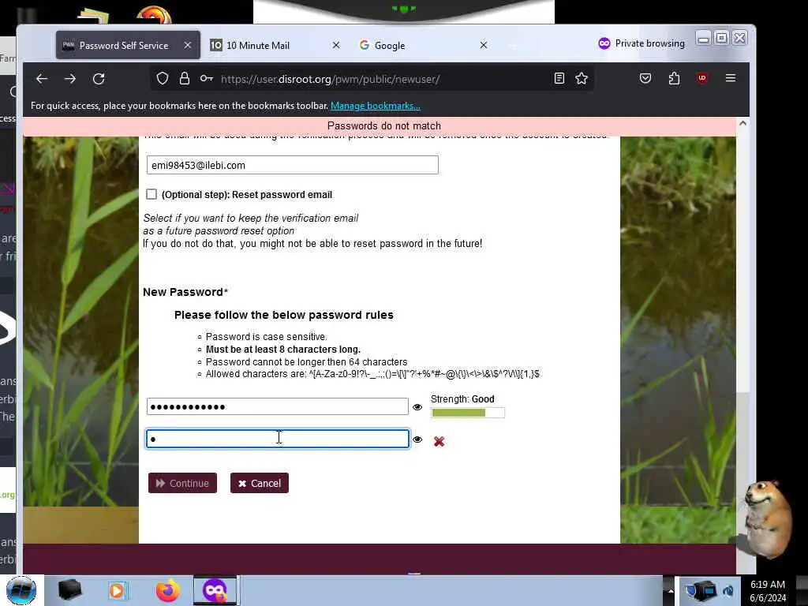Open the Firefox taskbar icon
This screenshot has width=808, height=606.
coord(168,590)
